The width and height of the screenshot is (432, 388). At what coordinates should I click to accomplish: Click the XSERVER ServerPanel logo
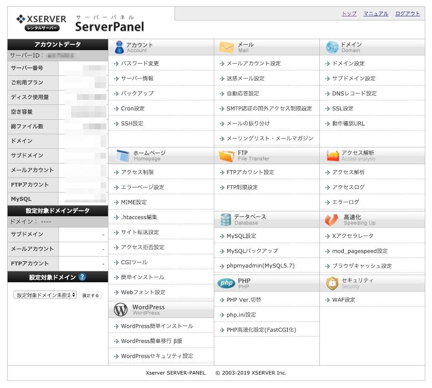(x=80, y=23)
